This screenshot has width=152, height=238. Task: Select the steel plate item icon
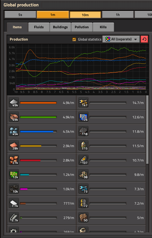pyautogui.click(x=14, y=203)
